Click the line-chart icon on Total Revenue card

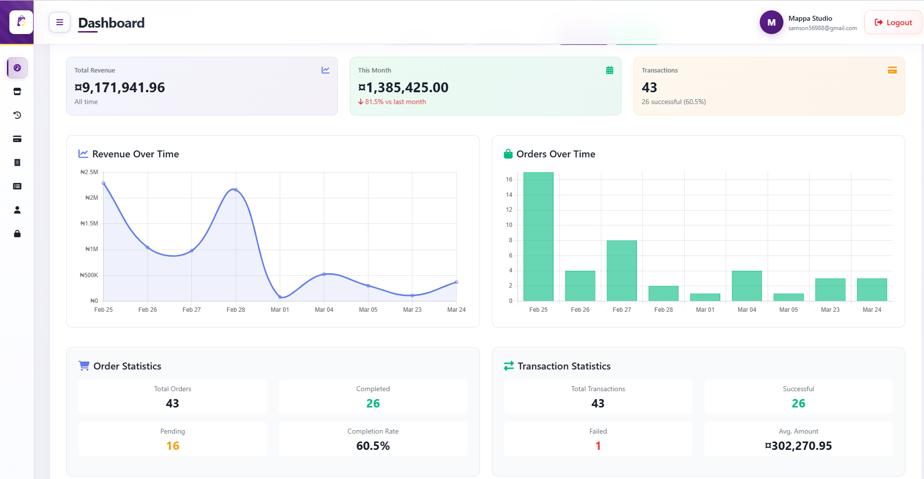coord(325,70)
